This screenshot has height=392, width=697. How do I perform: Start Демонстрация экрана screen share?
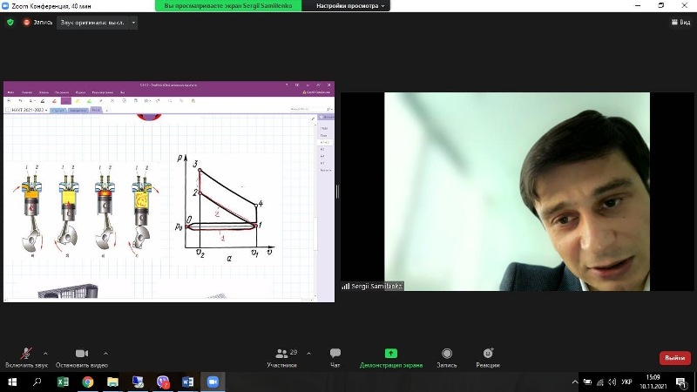pyautogui.click(x=390, y=358)
